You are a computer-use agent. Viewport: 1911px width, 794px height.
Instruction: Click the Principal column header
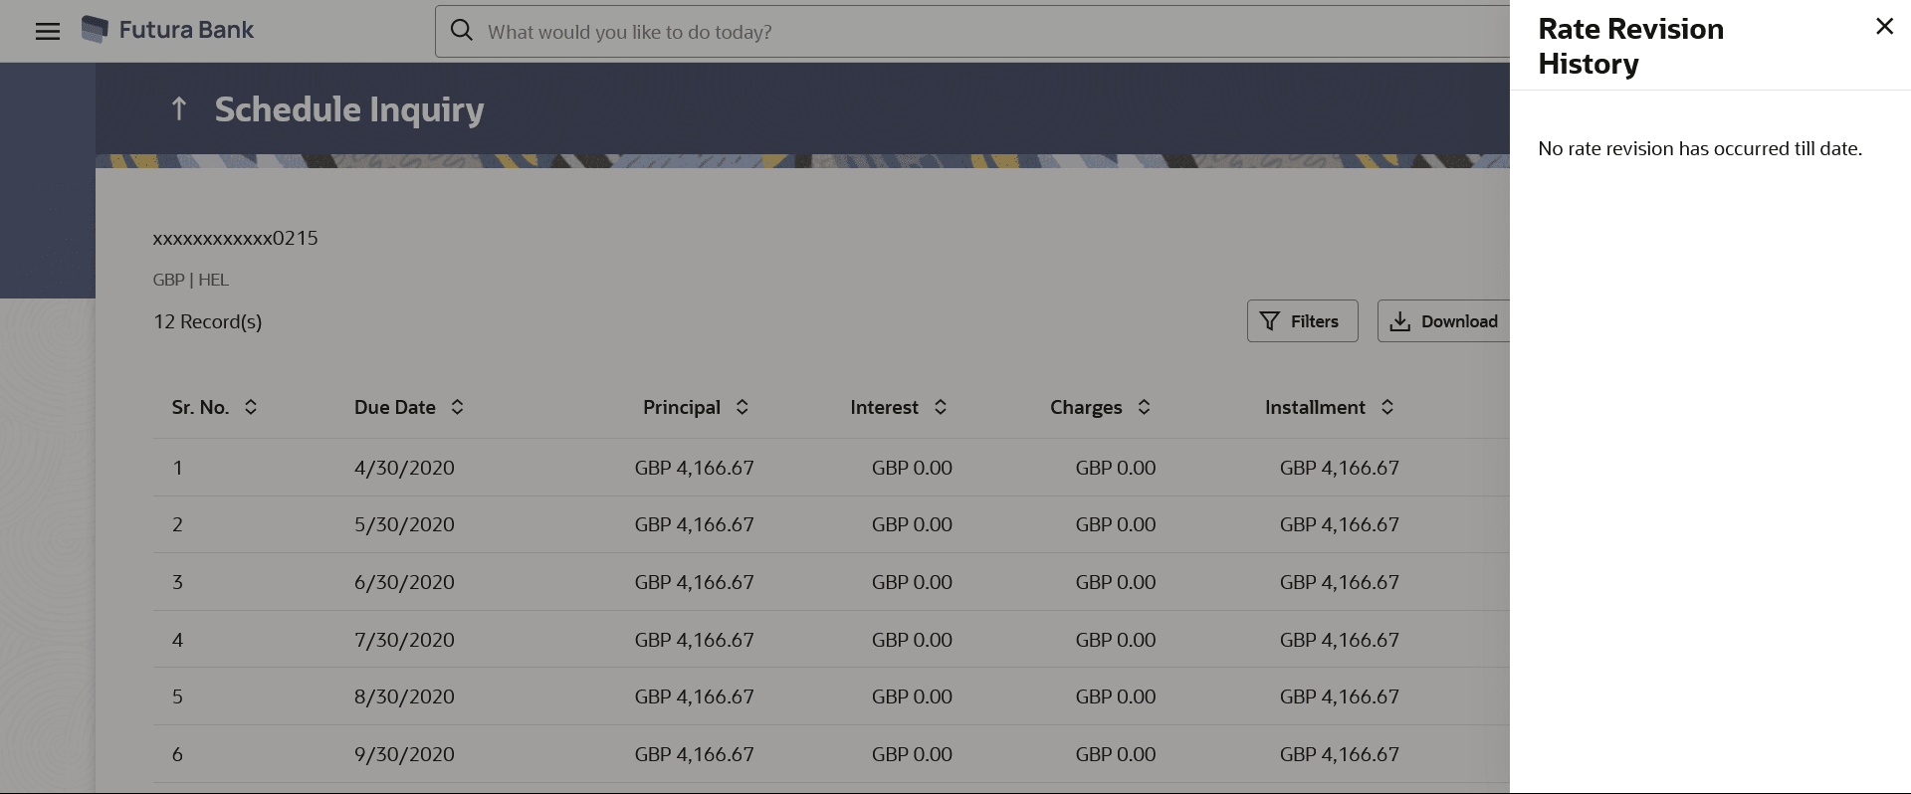[x=682, y=407]
